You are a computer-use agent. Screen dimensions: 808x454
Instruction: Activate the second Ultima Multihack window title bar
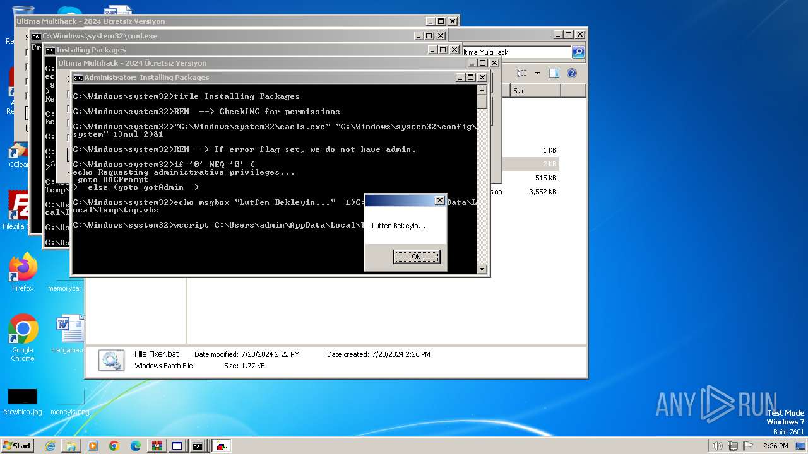262,63
